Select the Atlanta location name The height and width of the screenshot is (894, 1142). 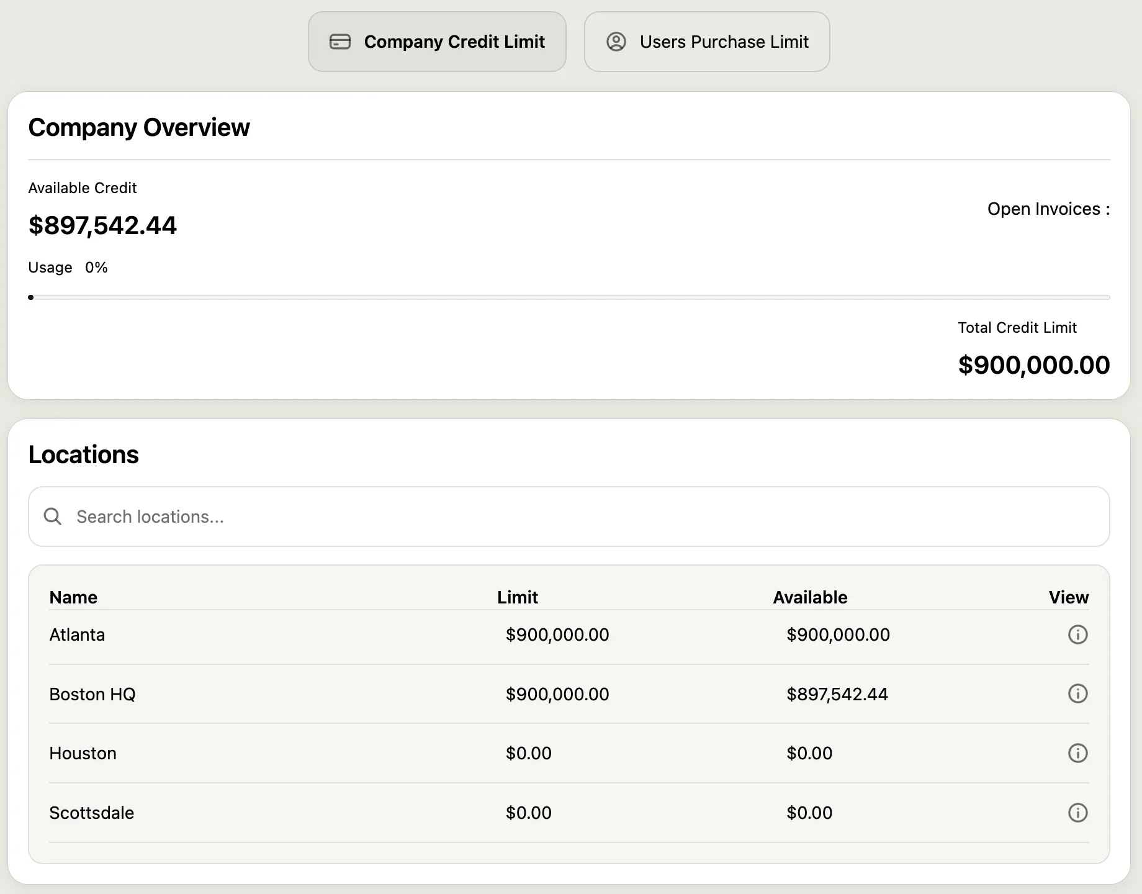(x=77, y=634)
